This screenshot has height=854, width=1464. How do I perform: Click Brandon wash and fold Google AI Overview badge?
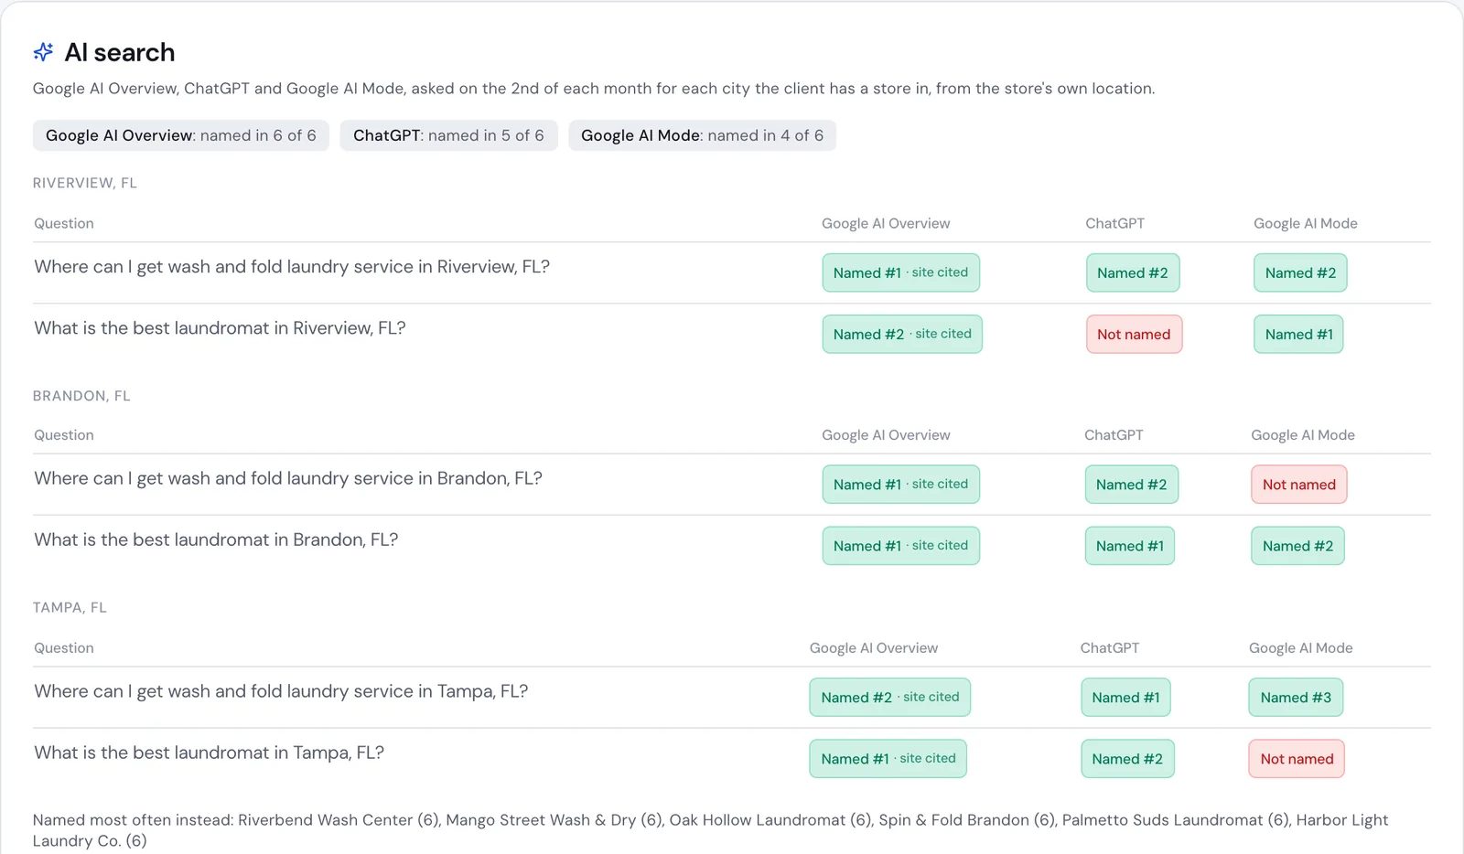[900, 484]
